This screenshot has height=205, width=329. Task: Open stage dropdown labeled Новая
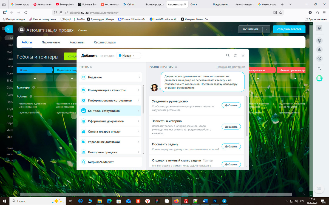[x=129, y=55]
